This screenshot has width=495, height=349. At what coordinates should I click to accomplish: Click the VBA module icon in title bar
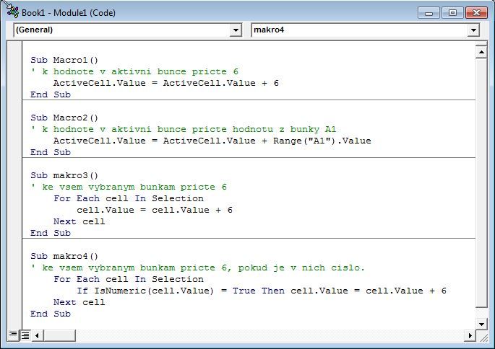[12, 12]
